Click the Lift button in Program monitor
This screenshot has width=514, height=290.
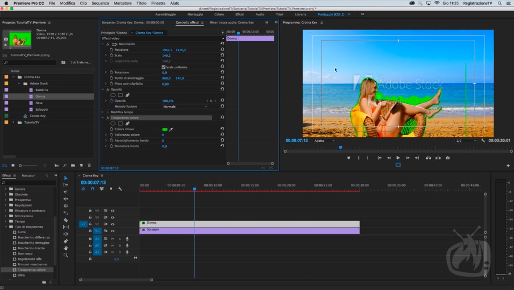pyautogui.click(x=429, y=158)
